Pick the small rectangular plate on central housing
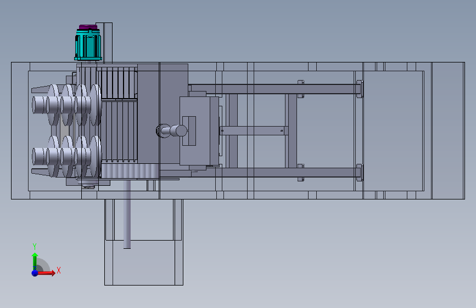The image size is (476, 308). pos(189,131)
